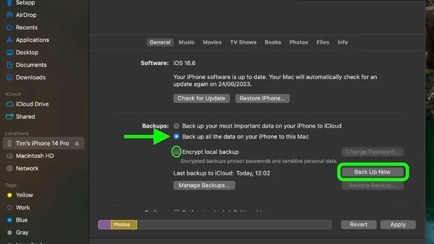Click the iCloud Drive cloud icon
The image size is (434, 244).
(9, 104)
